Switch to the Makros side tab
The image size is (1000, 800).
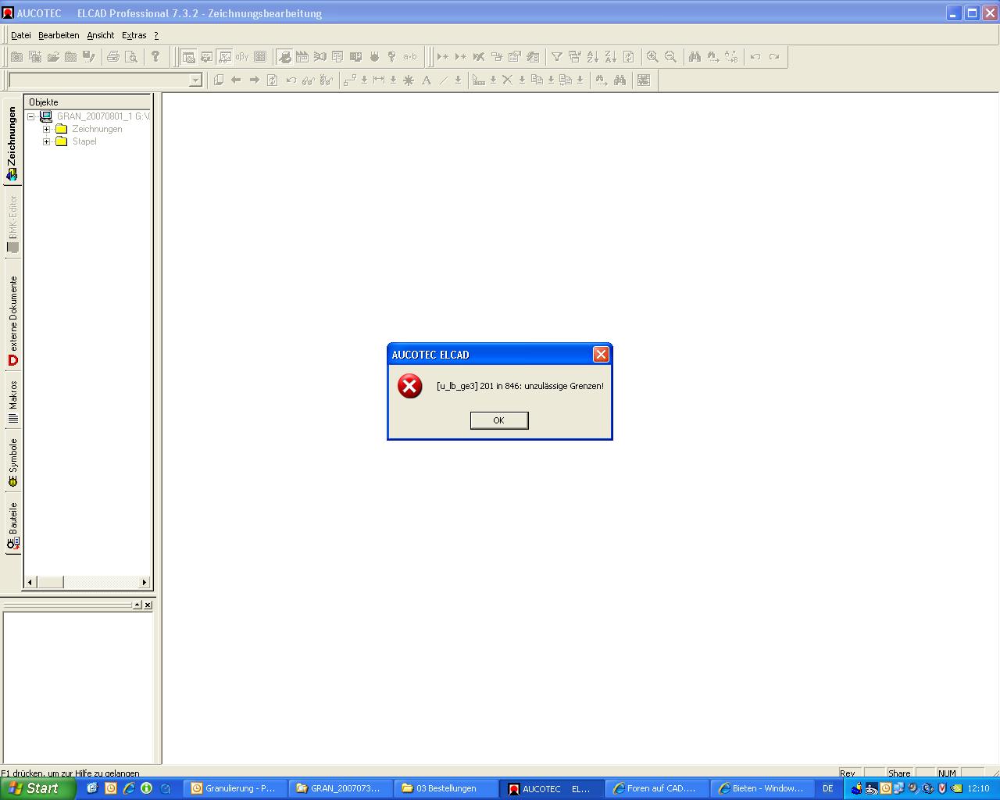tap(12, 402)
